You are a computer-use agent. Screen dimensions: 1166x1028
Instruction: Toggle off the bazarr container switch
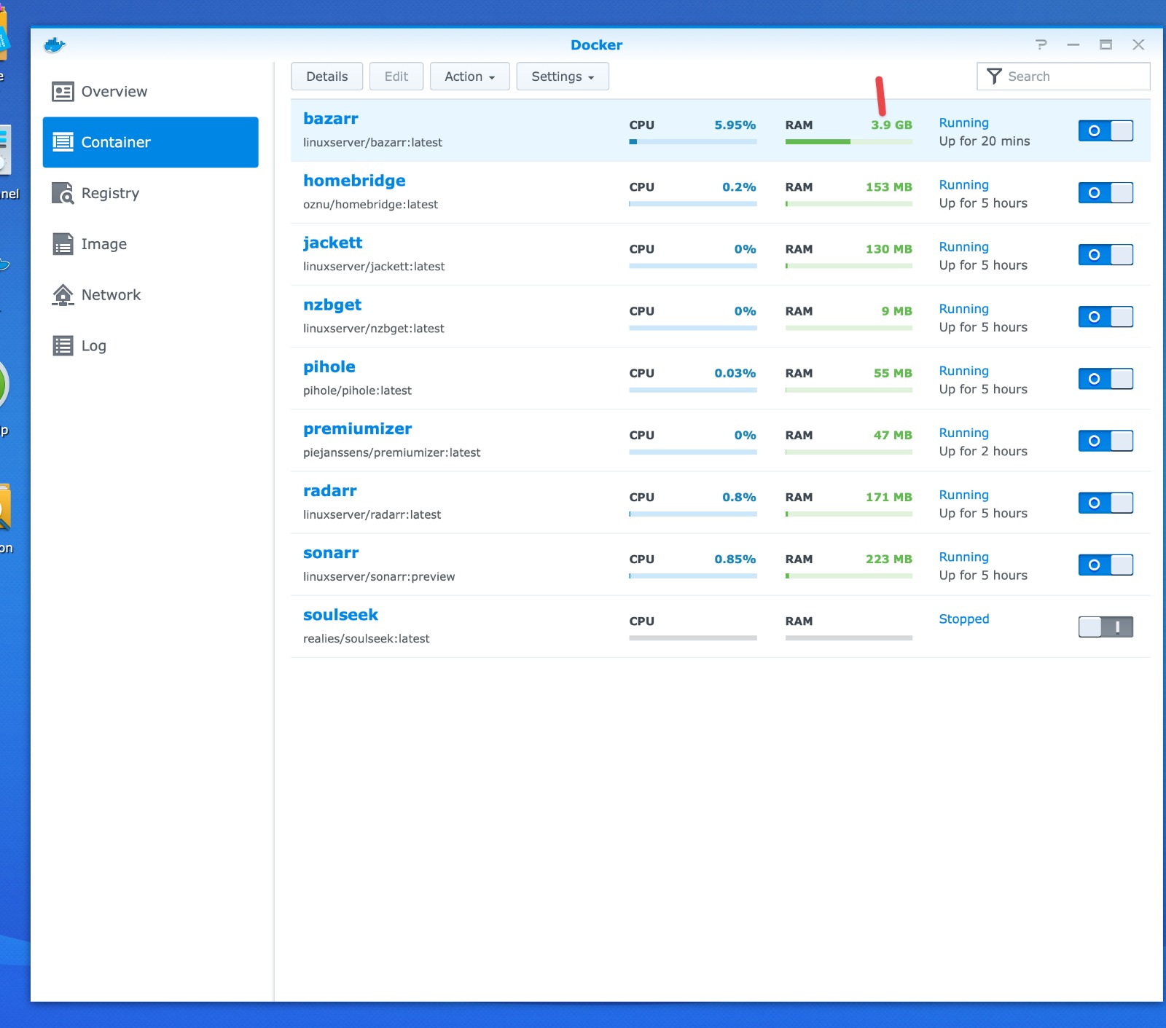(1106, 130)
